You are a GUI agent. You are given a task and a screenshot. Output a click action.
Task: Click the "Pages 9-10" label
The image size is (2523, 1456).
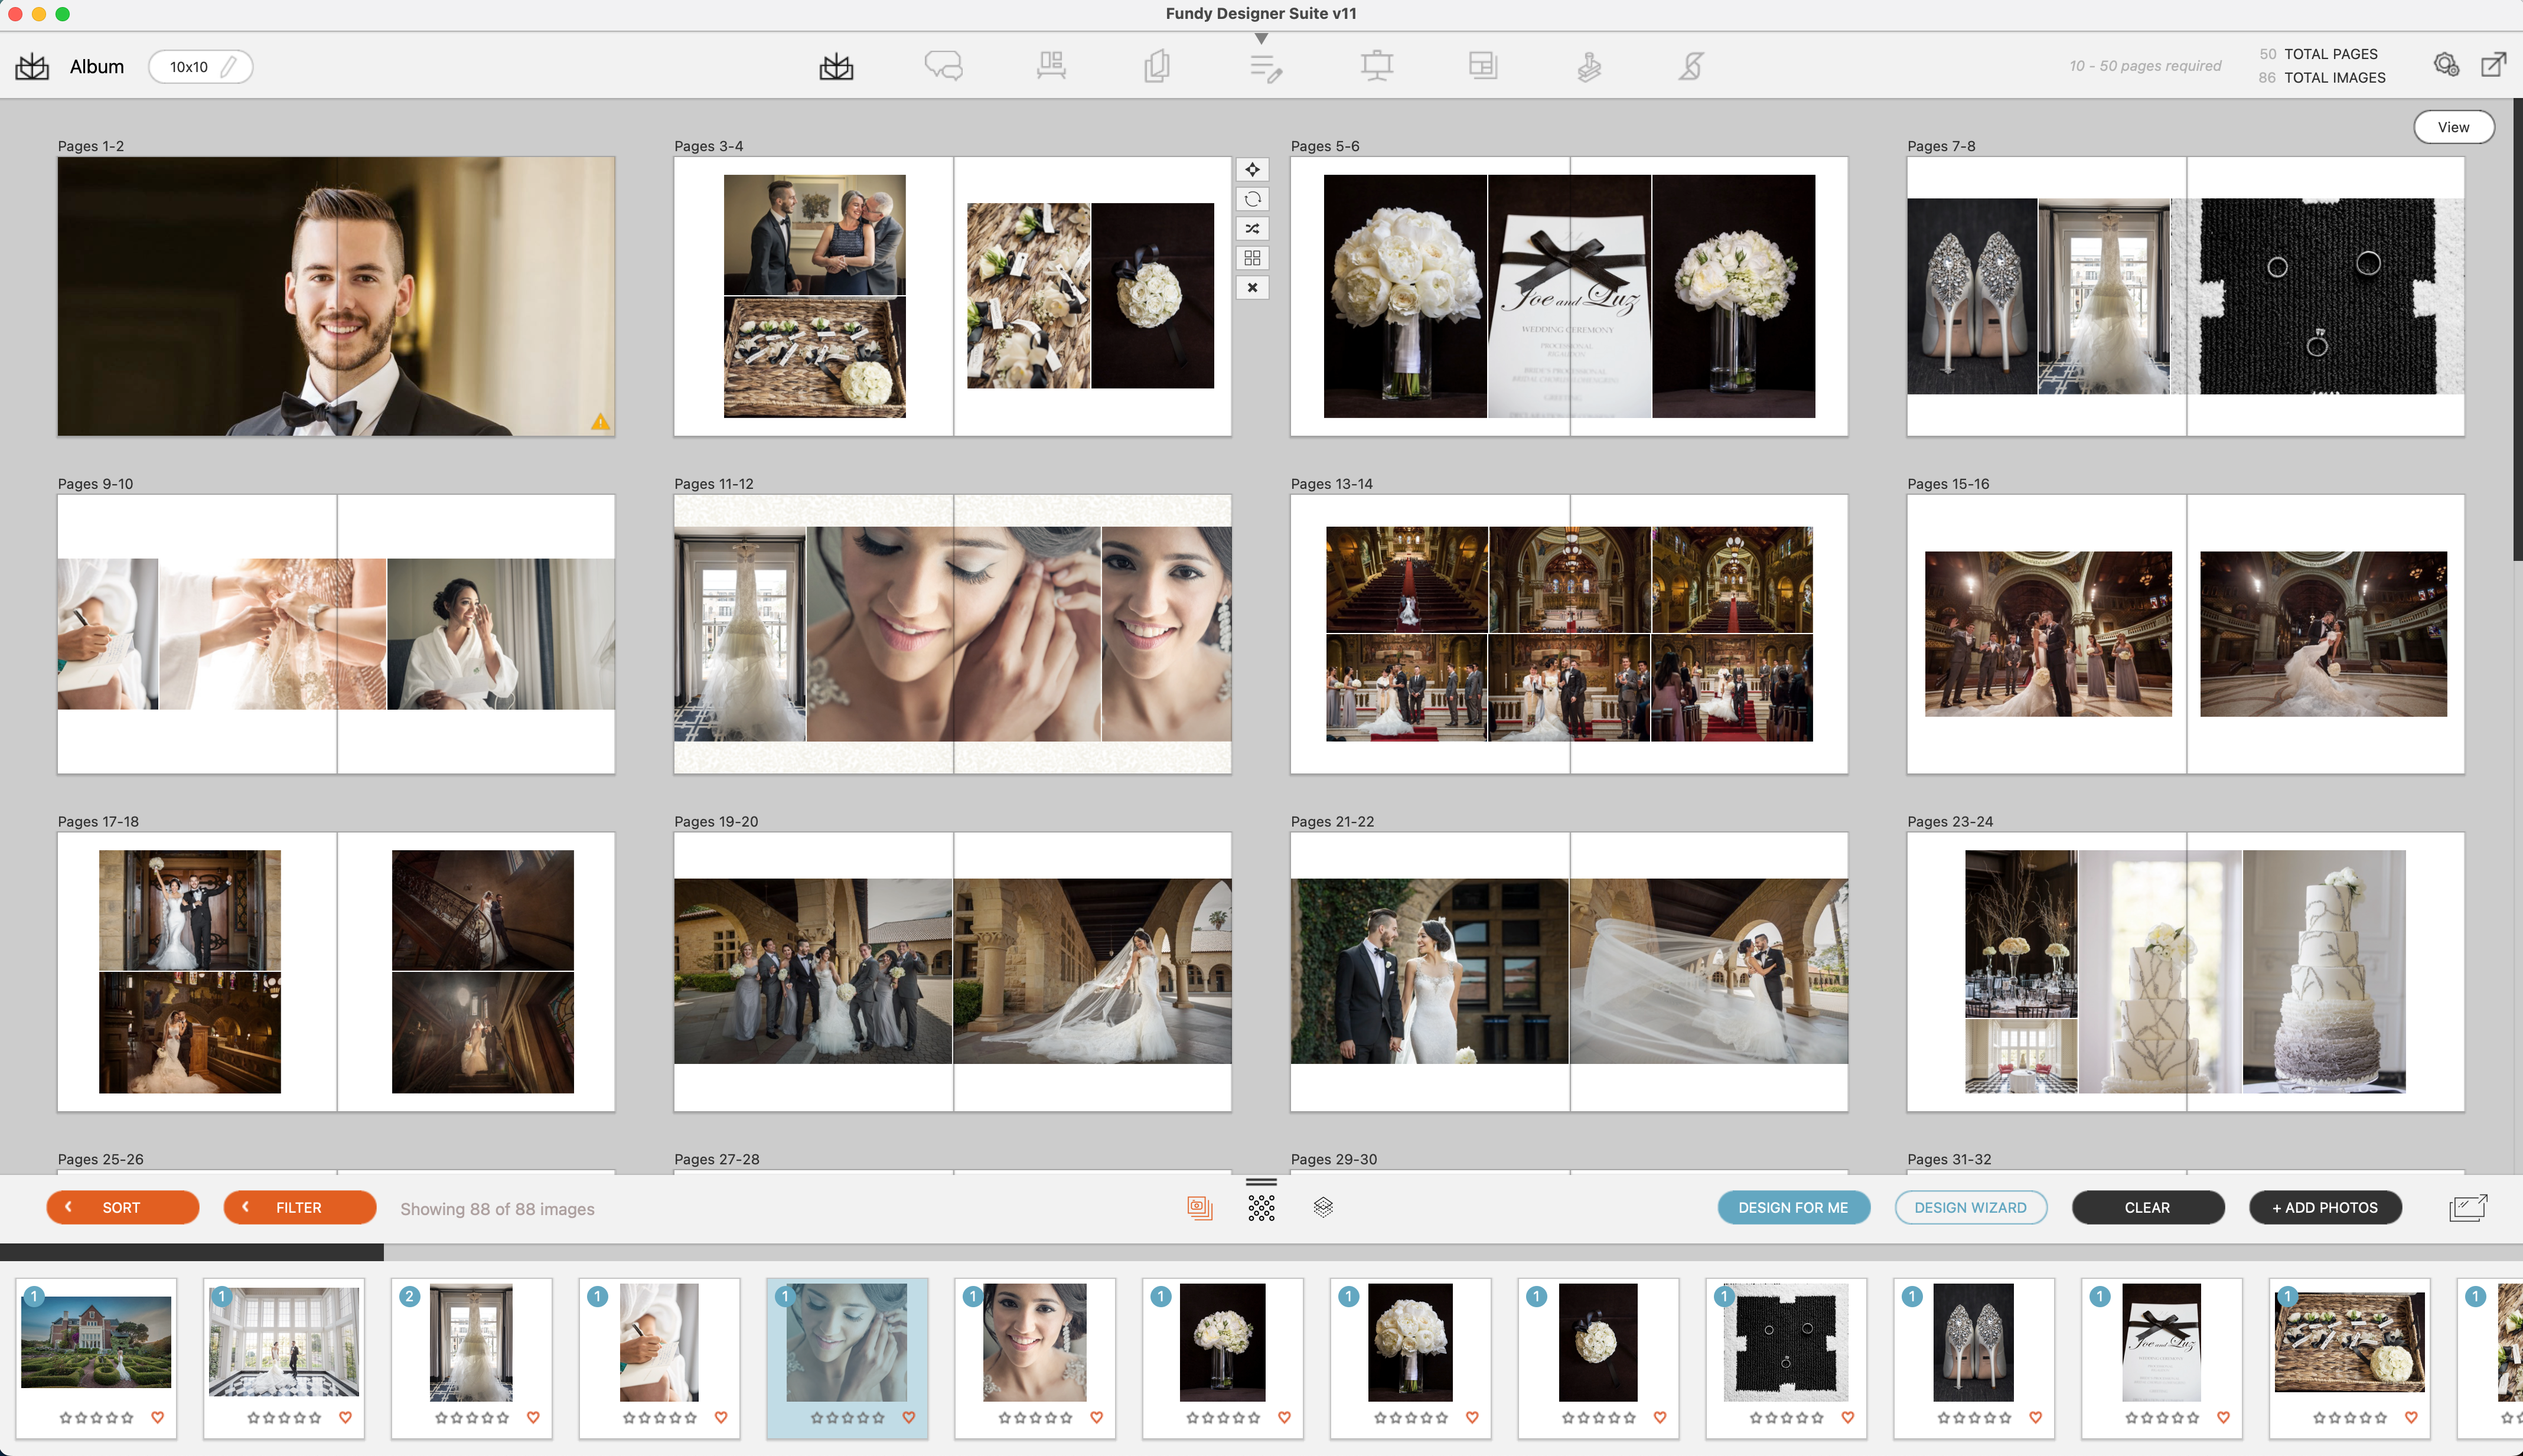click(x=95, y=484)
